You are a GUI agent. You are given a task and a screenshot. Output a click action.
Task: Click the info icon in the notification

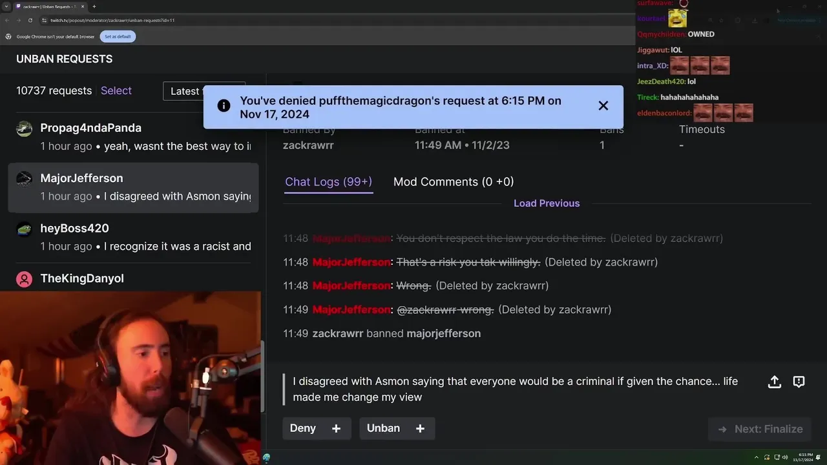pos(224,106)
